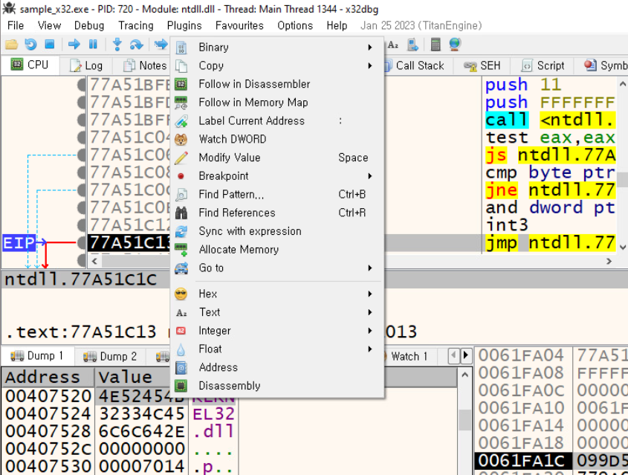Screen dimensions: 628x475
Task: Click the Address column header in dump
Action: pos(48,378)
